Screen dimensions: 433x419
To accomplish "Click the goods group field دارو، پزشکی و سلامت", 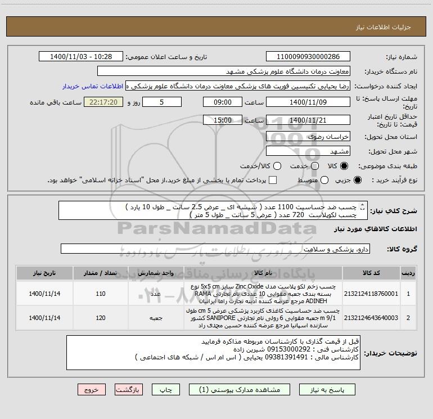I will 215,249.
